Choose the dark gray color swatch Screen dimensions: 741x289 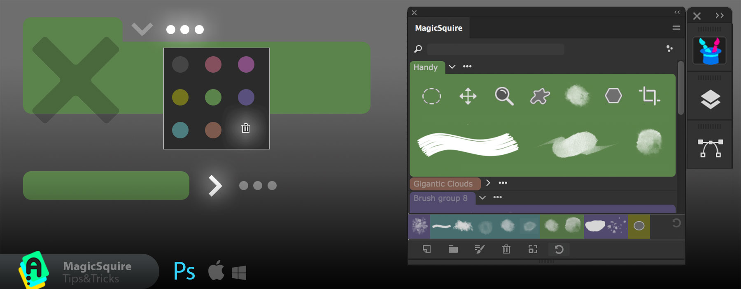(x=180, y=64)
